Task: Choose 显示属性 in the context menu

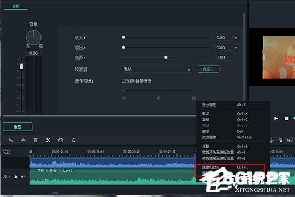Action: point(233,105)
